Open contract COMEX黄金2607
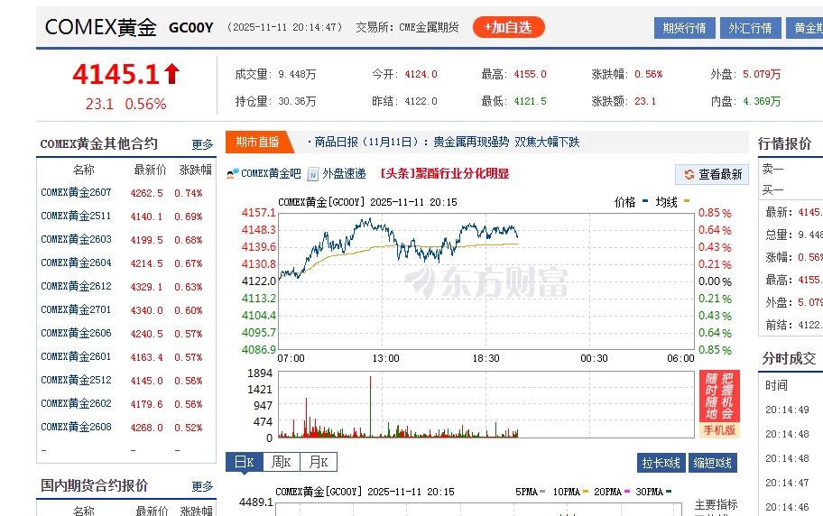823x516 pixels. [x=76, y=193]
